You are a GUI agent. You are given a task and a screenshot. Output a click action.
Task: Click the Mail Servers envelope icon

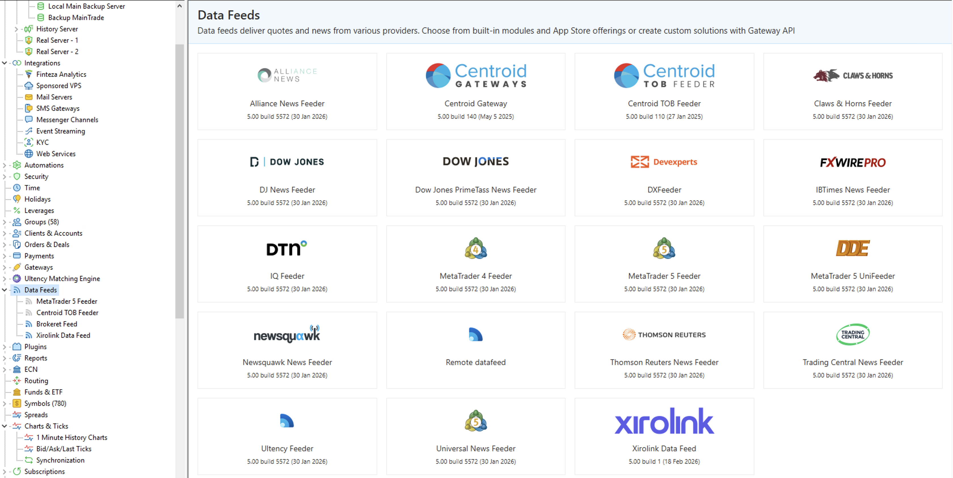(x=29, y=97)
